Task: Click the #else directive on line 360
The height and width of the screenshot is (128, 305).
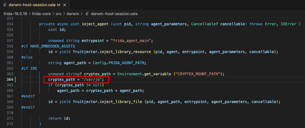Action: pos(27,57)
